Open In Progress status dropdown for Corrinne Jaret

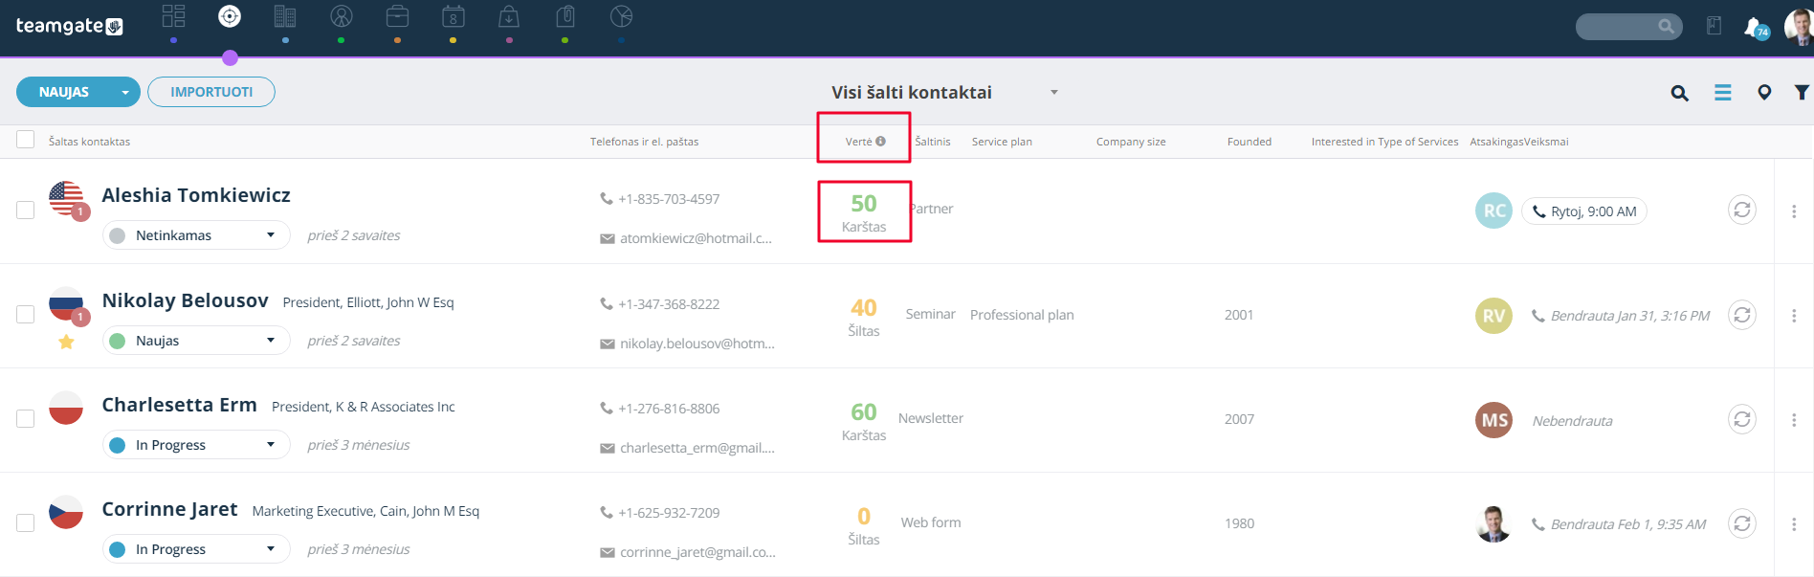click(x=196, y=549)
